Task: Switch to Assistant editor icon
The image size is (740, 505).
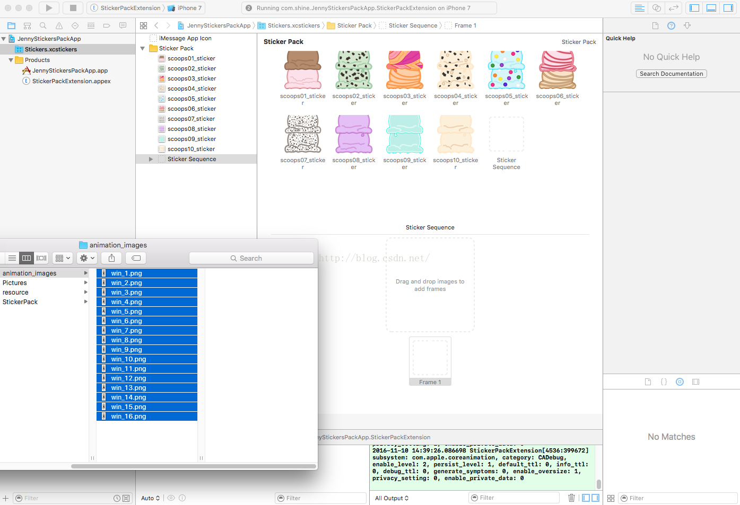Action: [x=657, y=8]
